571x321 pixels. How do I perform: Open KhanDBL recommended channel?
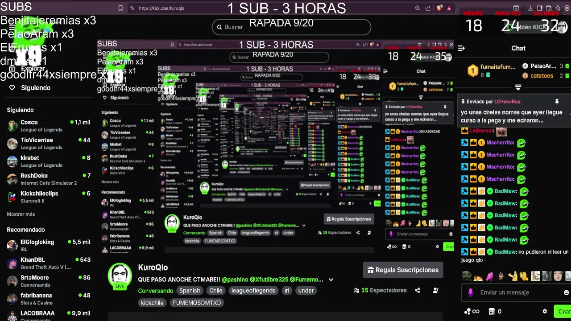(48, 263)
